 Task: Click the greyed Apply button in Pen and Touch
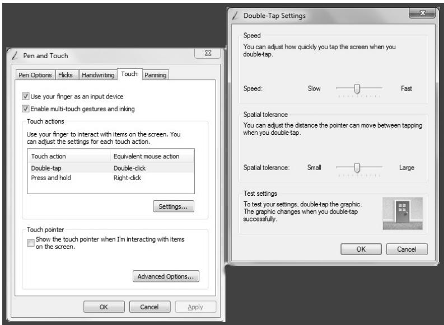[195, 307]
